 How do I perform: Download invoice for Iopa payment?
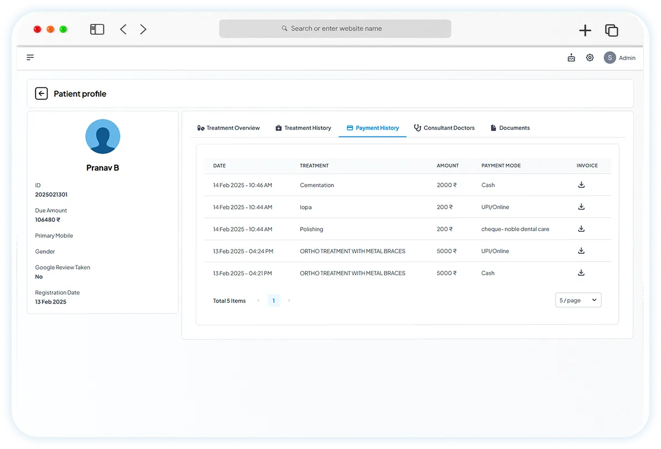tap(581, 207)
